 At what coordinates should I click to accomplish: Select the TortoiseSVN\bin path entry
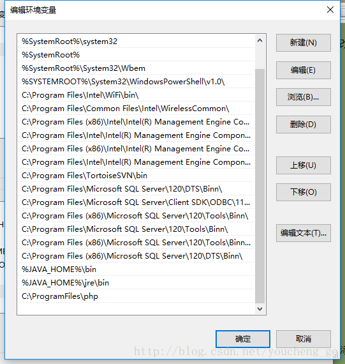136,176
